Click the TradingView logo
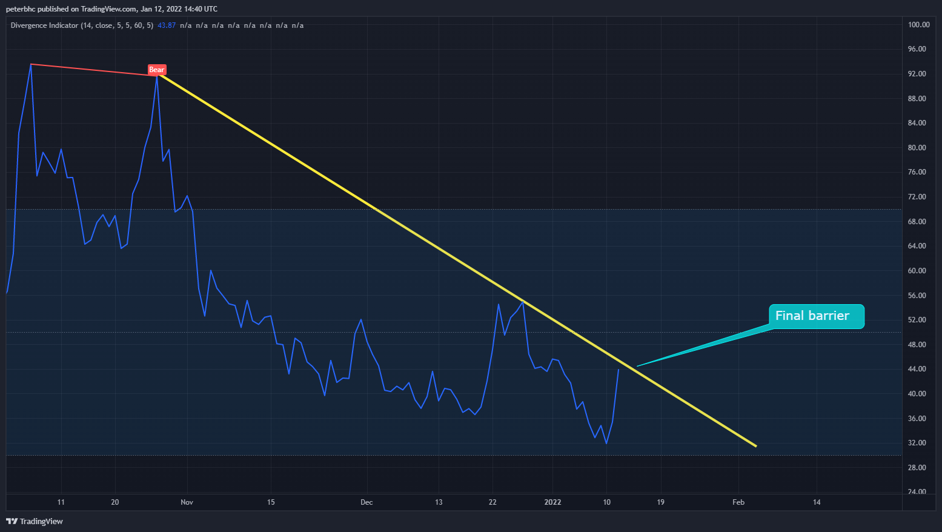Viewport: 942px width, 532px height. click(35, 521)
